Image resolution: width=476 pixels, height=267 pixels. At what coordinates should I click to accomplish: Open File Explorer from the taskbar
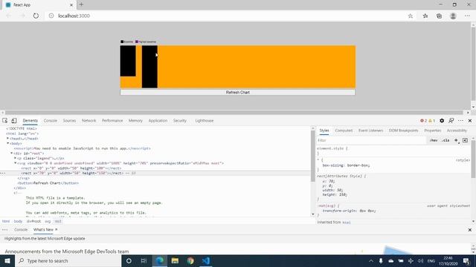pos(175,260)
